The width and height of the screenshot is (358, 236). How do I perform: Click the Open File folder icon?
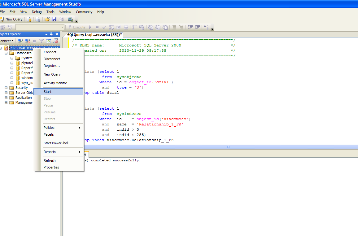click(47, 20)
